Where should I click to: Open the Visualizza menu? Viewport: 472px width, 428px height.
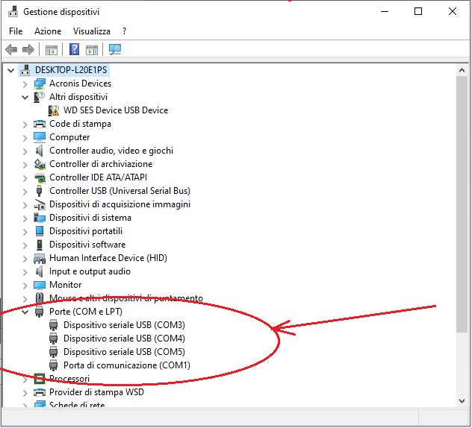click(x=92, y=31)
